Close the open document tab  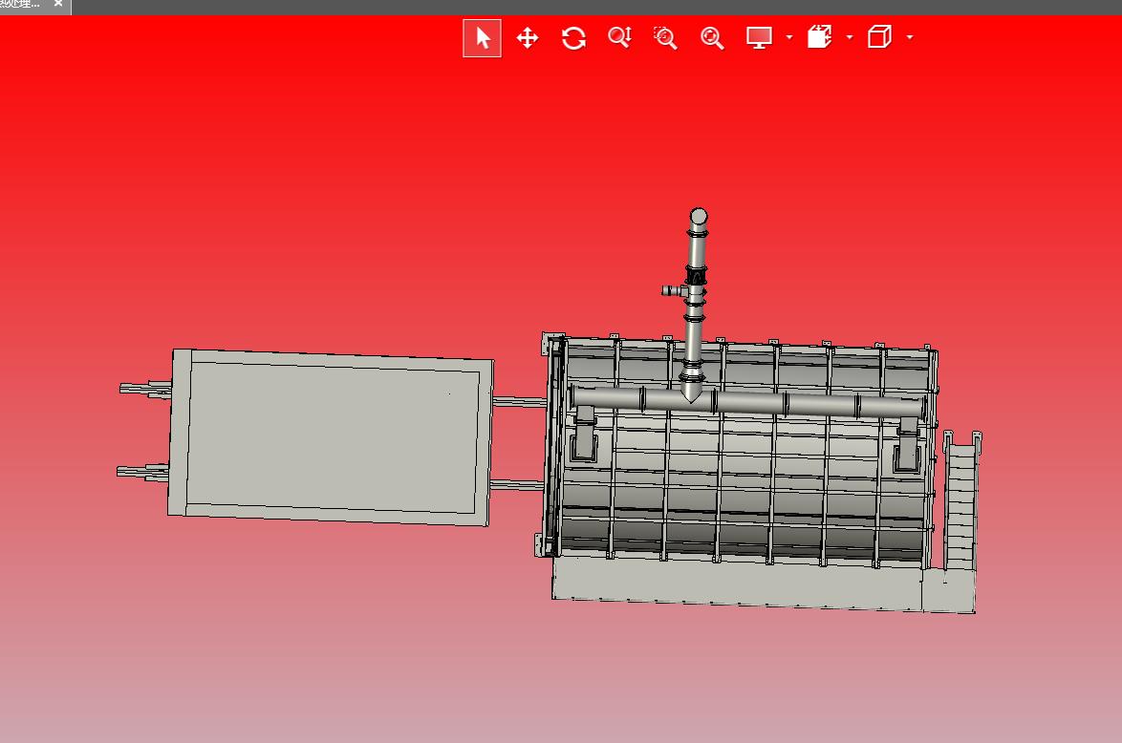[58, 5]
